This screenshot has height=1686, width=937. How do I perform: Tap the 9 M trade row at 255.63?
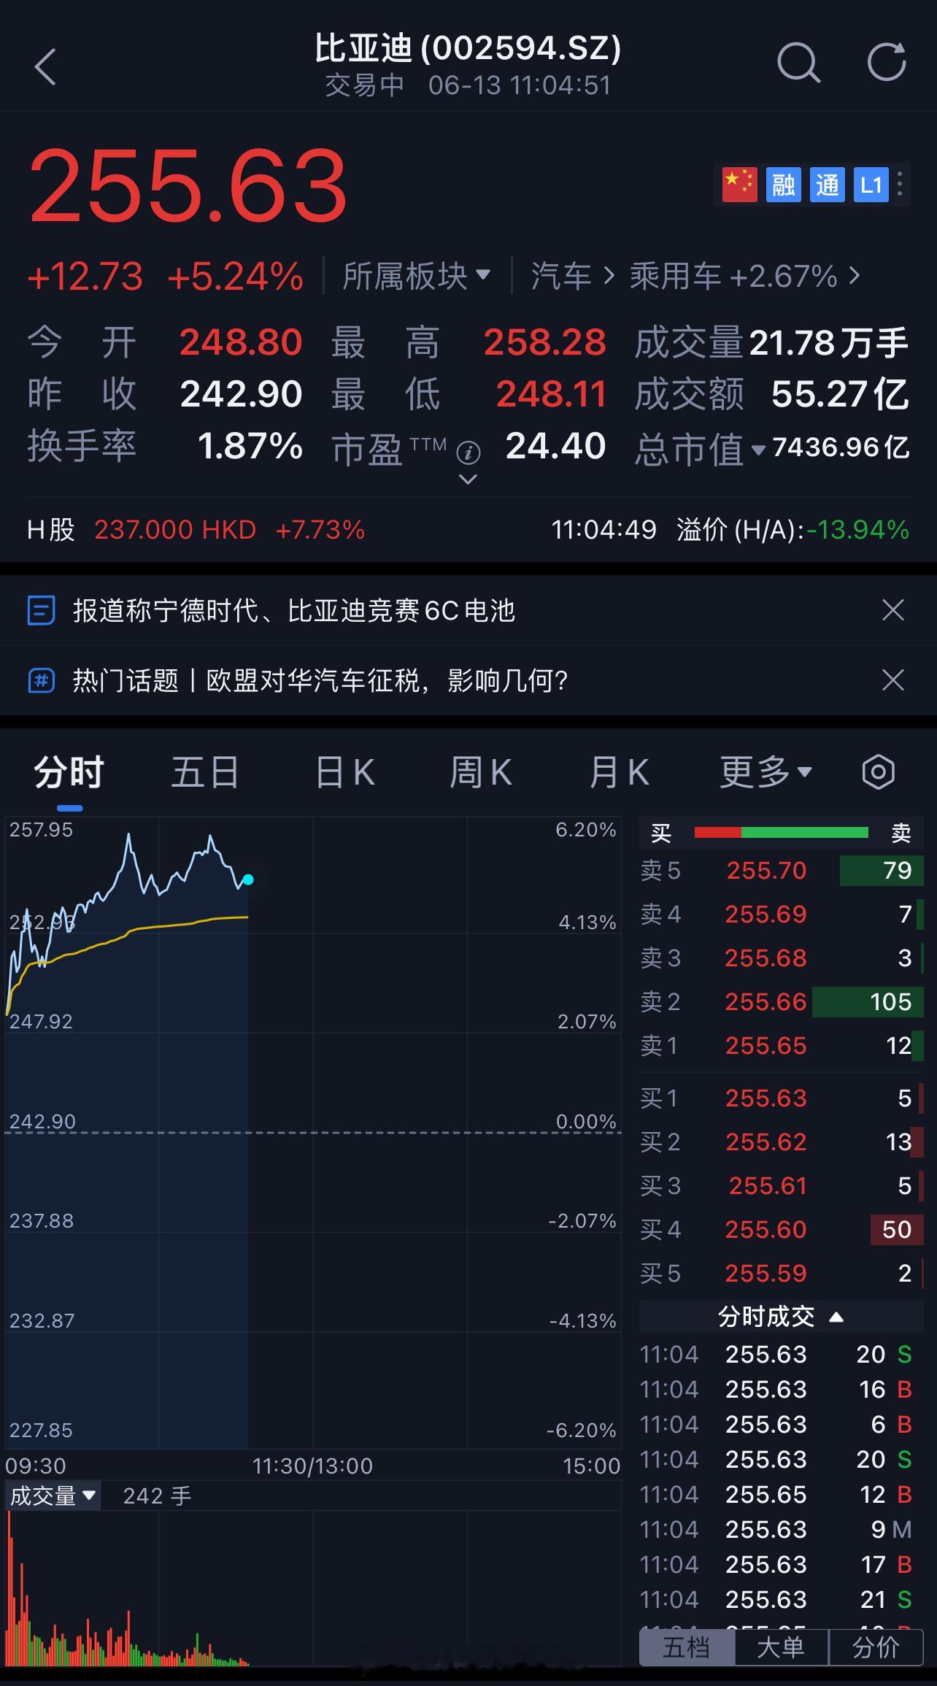point(777,1529)
